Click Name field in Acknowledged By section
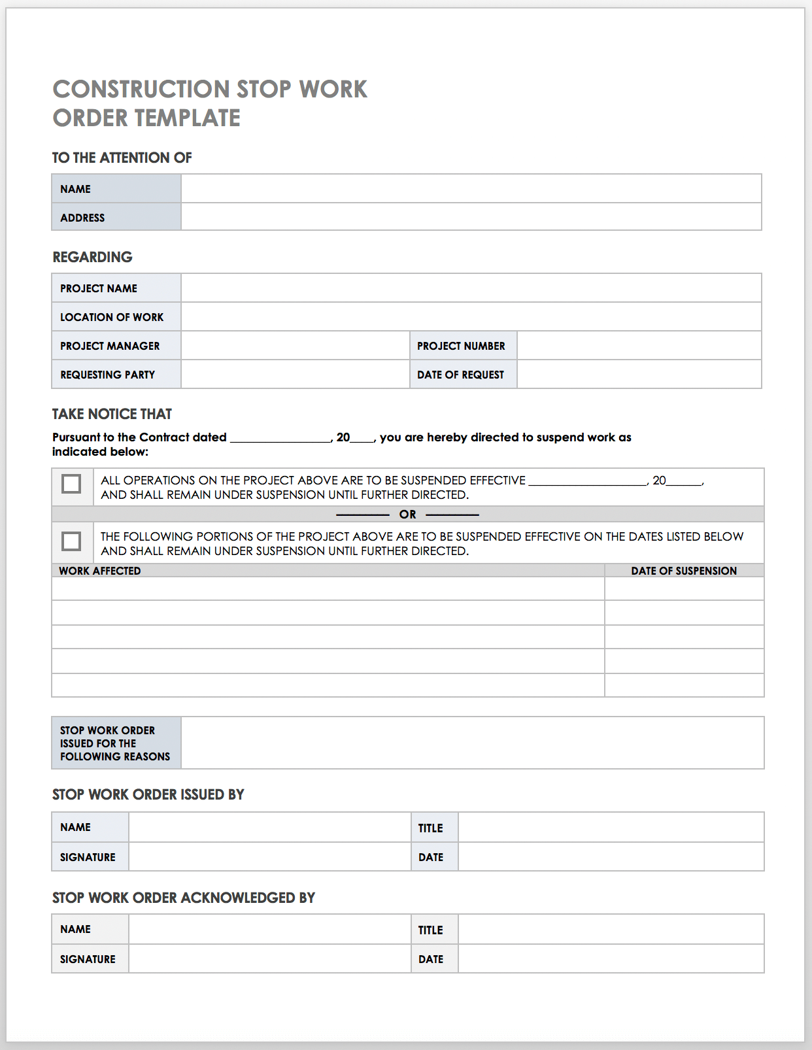Screen dimensions: 812x1050 click(x=269, y=929)
